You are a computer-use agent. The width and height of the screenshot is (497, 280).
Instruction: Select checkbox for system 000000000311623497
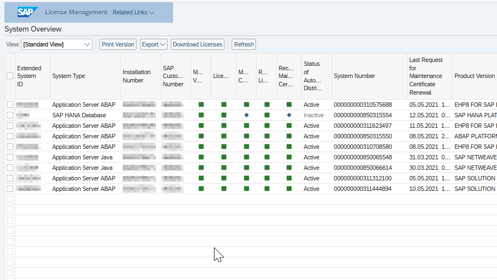(10, 126)
